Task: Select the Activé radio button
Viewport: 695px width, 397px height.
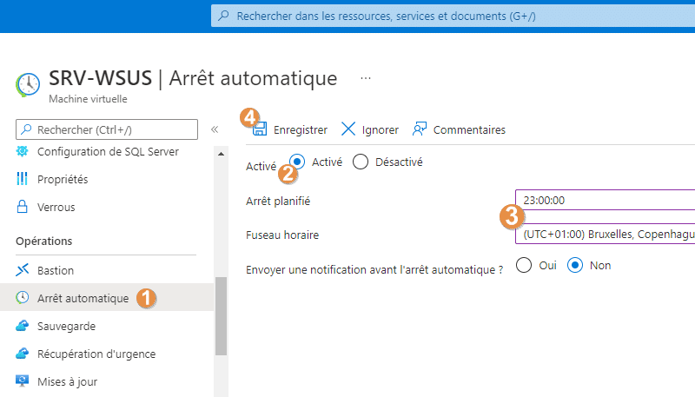Action: click(x=297, y=162)
